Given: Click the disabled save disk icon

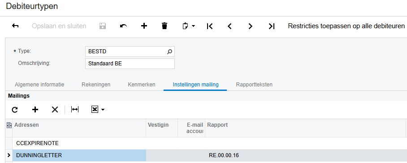Looking at the screenshot, I should pos(103,26).
